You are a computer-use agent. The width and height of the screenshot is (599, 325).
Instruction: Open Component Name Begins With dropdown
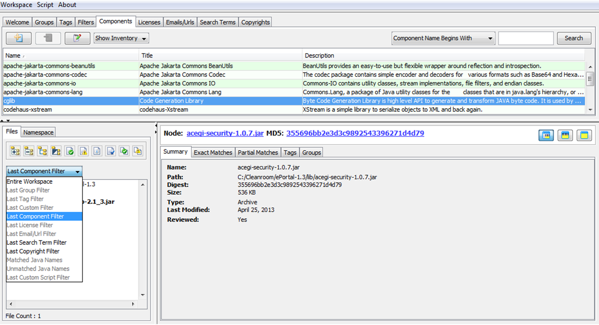[x=443, y=38]
